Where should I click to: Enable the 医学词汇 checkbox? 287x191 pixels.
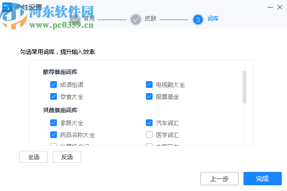149,135
